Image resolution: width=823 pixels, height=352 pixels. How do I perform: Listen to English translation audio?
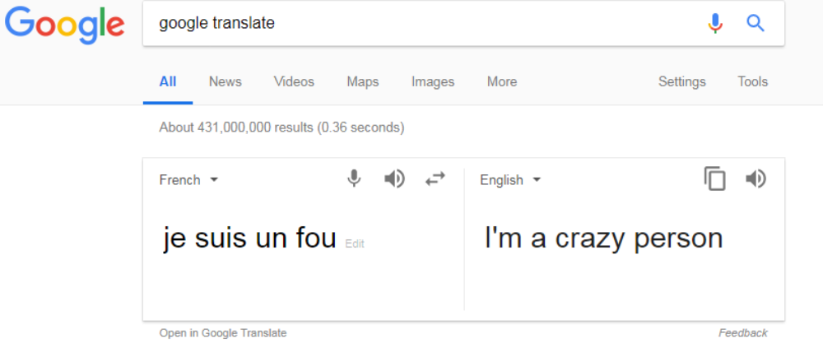click(x=756, y=178)
